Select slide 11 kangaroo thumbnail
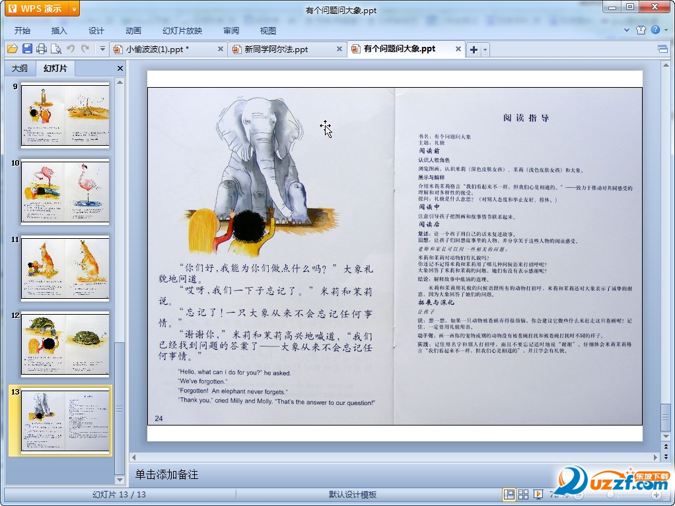Screen dimensions: 675x506 [x=65, y=268]
